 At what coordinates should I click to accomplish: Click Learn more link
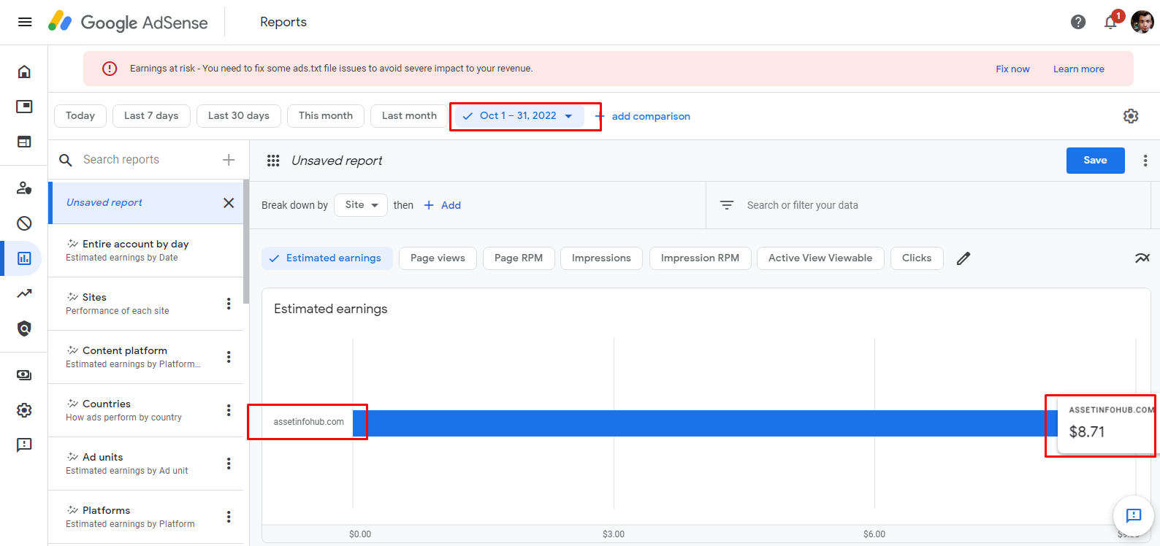(1078, 69)
